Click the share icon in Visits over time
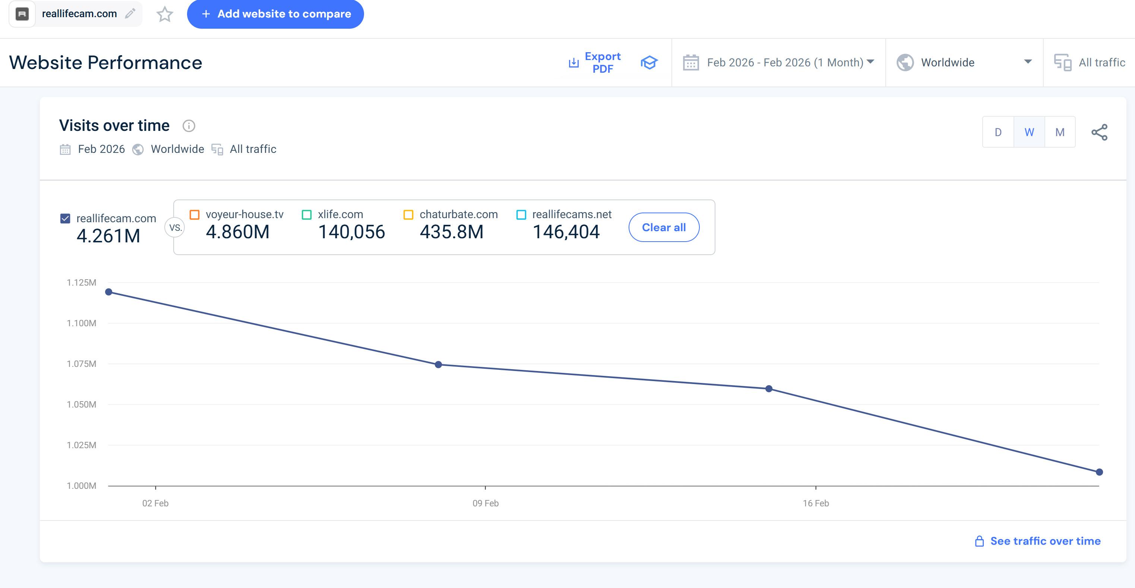The image size is (1135, 588). 1099,132
